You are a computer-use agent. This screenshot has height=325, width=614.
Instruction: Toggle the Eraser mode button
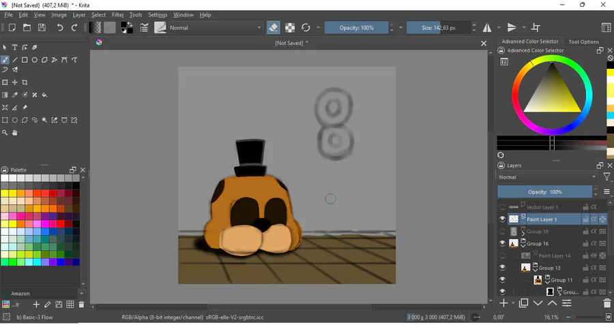[x=274, y=28]
